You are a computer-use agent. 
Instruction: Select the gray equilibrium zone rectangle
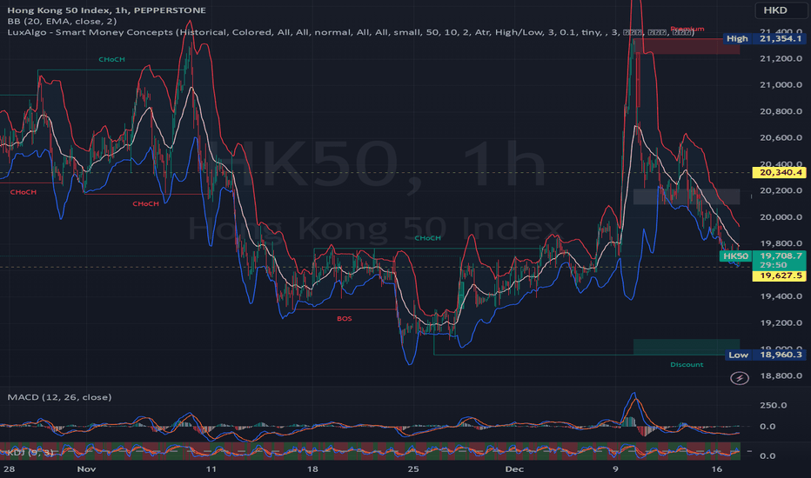click(x=686, y=196)
